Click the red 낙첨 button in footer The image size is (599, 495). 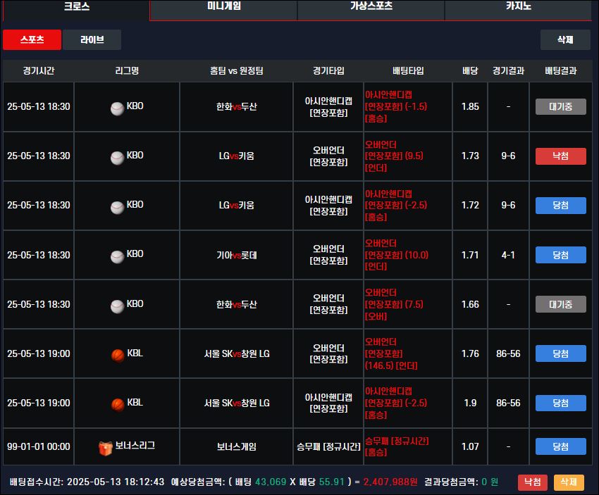tap(533, 482)
